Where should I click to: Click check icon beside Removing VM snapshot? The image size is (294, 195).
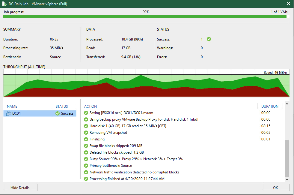pos(86,133)
